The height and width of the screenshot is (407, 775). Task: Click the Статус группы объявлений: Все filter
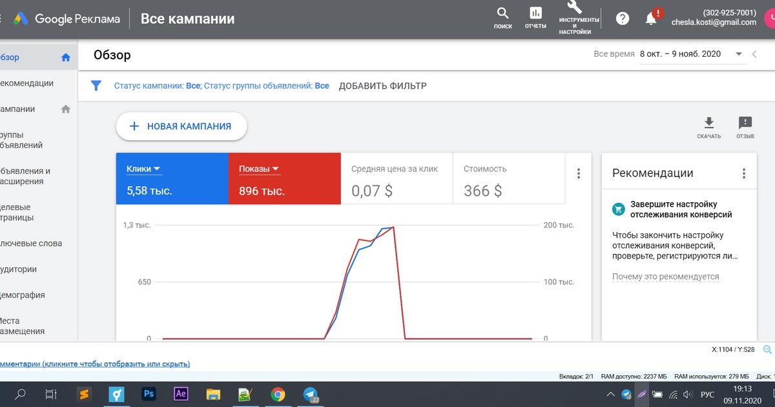267,86
